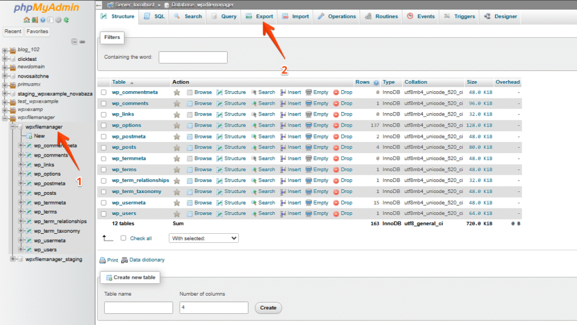Click the link-with-main-panel chain icon
The width and height of the screenshot is (577, 325).
click(82, 42)
